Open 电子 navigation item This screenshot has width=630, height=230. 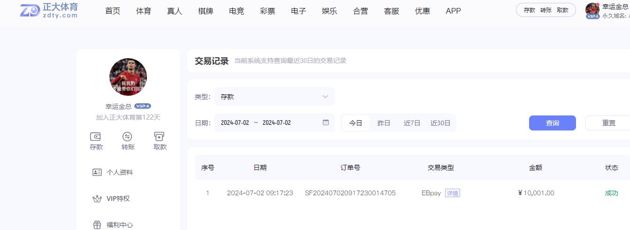click(299, 11)
